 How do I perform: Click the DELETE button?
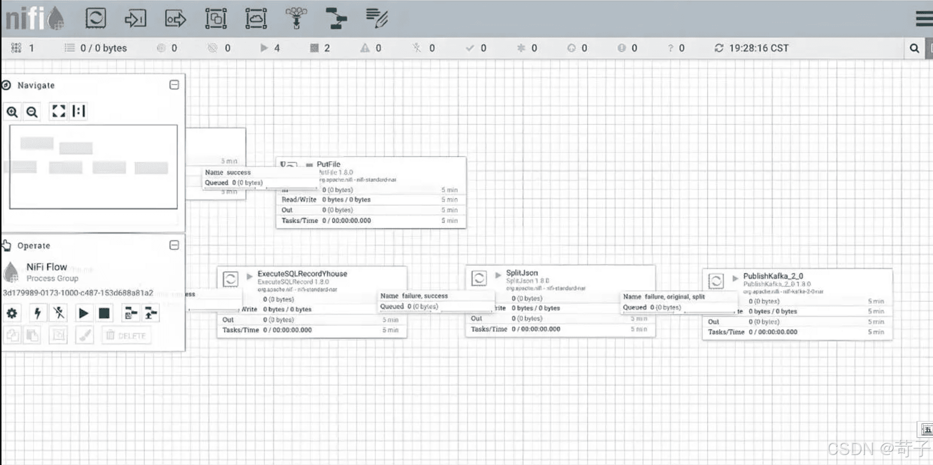click(126, 335)
